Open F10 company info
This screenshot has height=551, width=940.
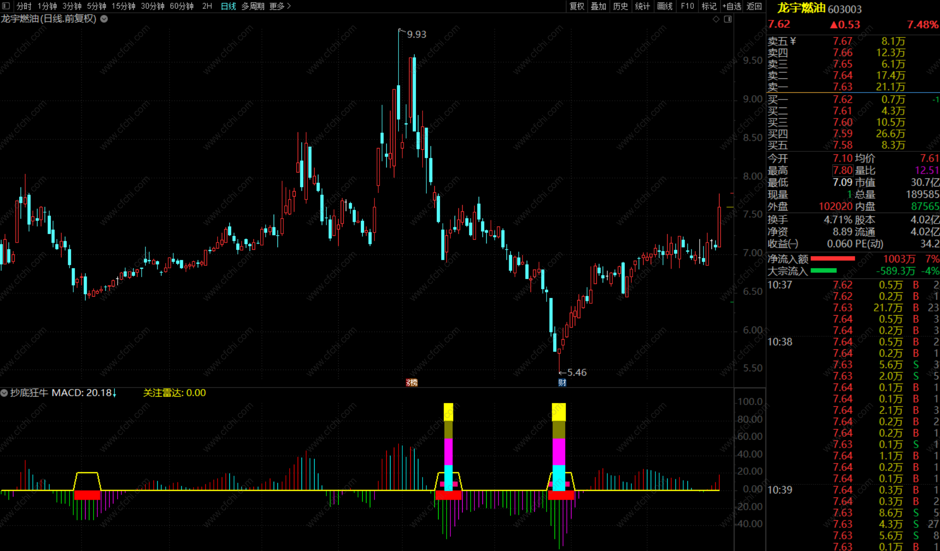687,6
